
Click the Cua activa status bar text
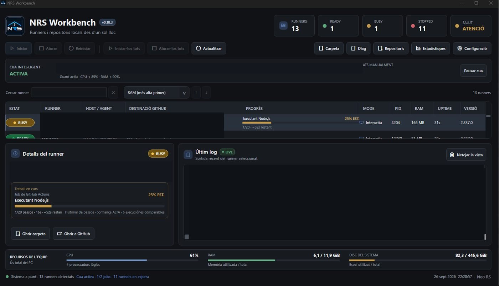(113, 277)
